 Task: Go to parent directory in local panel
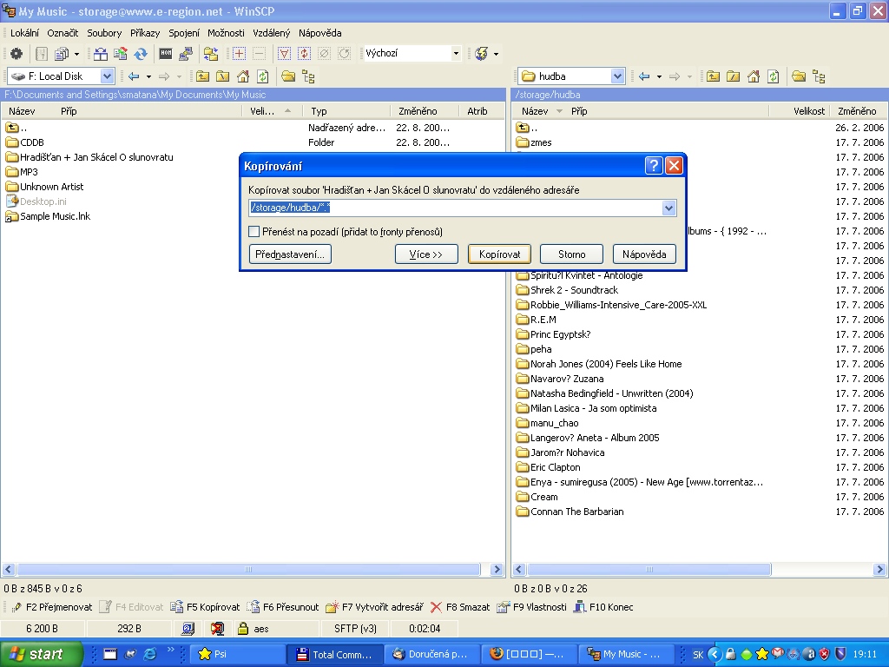click(x=202, y=76)
